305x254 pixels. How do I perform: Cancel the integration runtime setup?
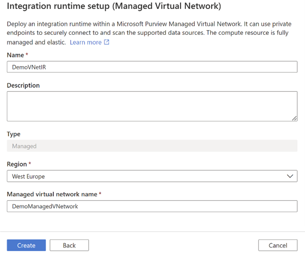[278, 245]
